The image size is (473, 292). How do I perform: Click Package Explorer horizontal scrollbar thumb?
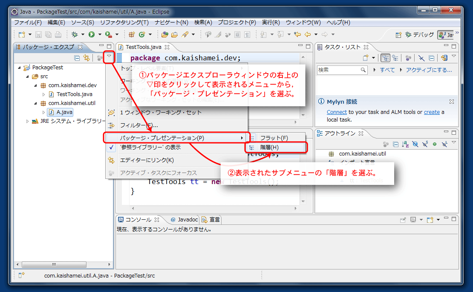54,264
